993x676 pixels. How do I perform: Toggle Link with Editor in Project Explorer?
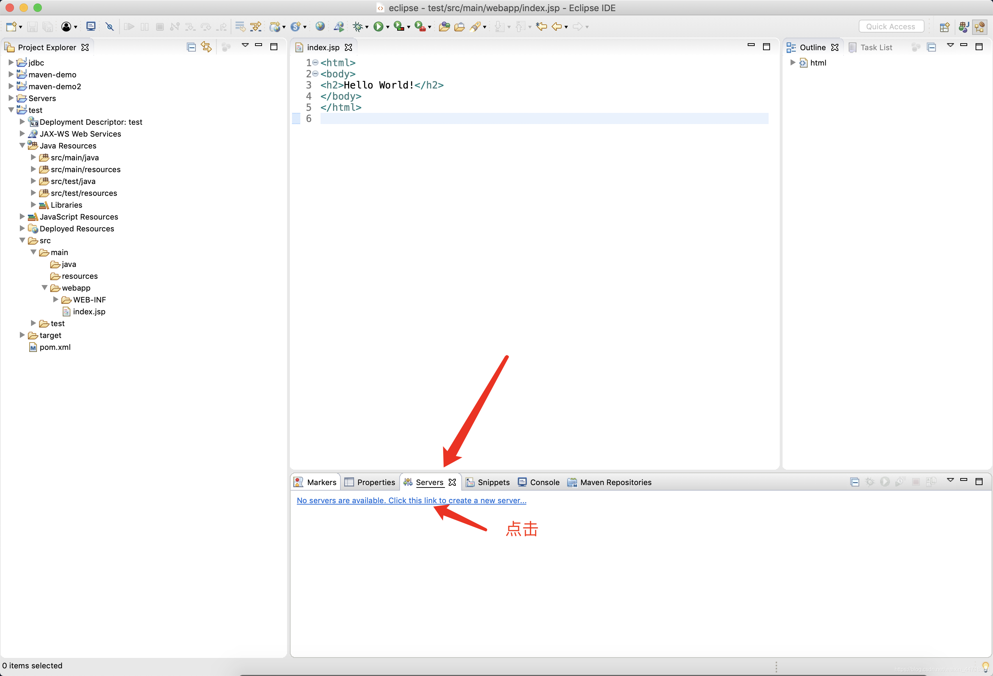pos(206,47)
